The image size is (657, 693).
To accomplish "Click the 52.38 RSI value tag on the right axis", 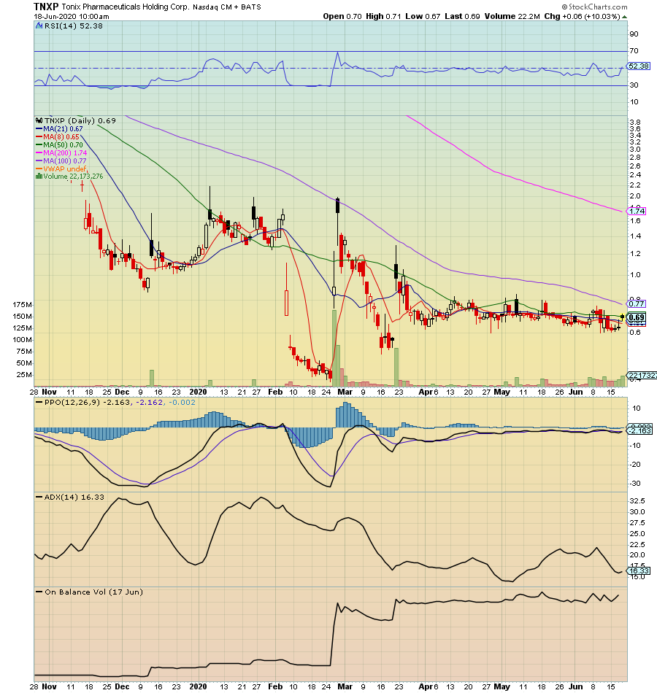I will pyautogui.click(x=639, y=66).
